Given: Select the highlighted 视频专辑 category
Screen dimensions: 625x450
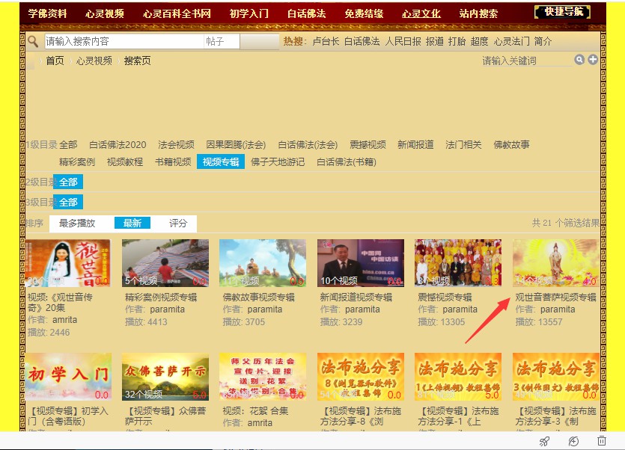Looking at the screenshot, I should 221,162.
